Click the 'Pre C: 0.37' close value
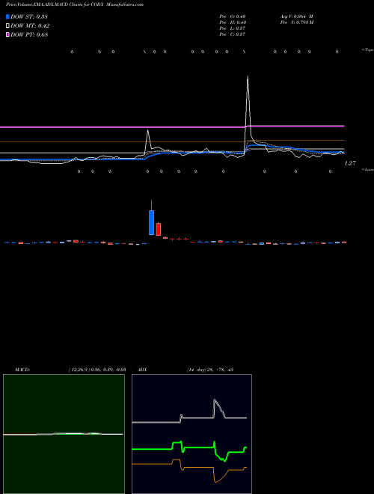 (x=233, y=34)
